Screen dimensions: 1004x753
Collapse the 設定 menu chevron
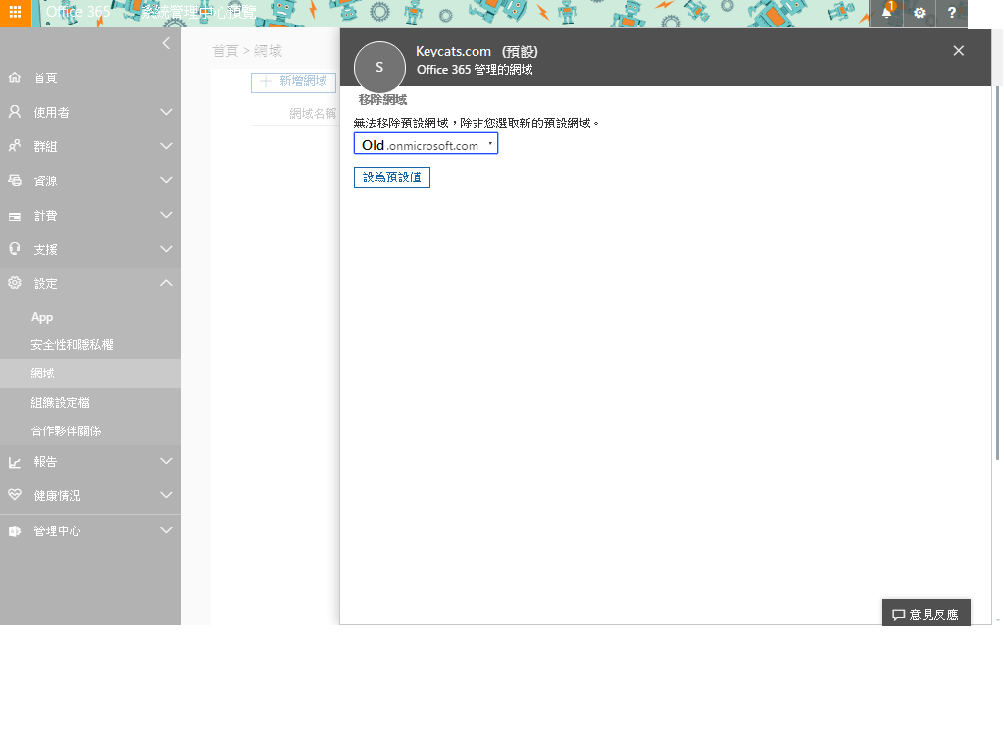point(166,283)
